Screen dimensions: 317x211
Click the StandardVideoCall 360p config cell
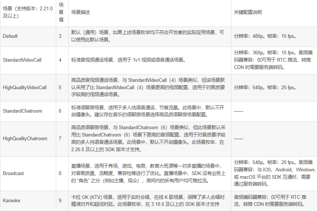[x=274, y=60]
